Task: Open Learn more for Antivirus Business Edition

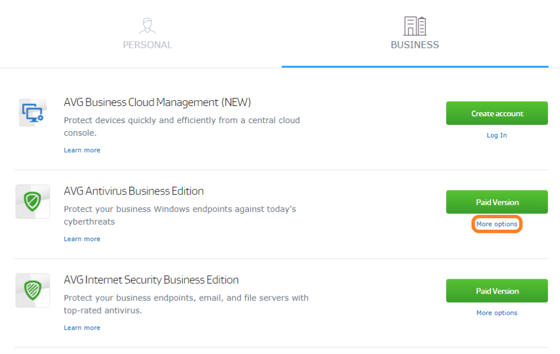Action: [82, 238]
